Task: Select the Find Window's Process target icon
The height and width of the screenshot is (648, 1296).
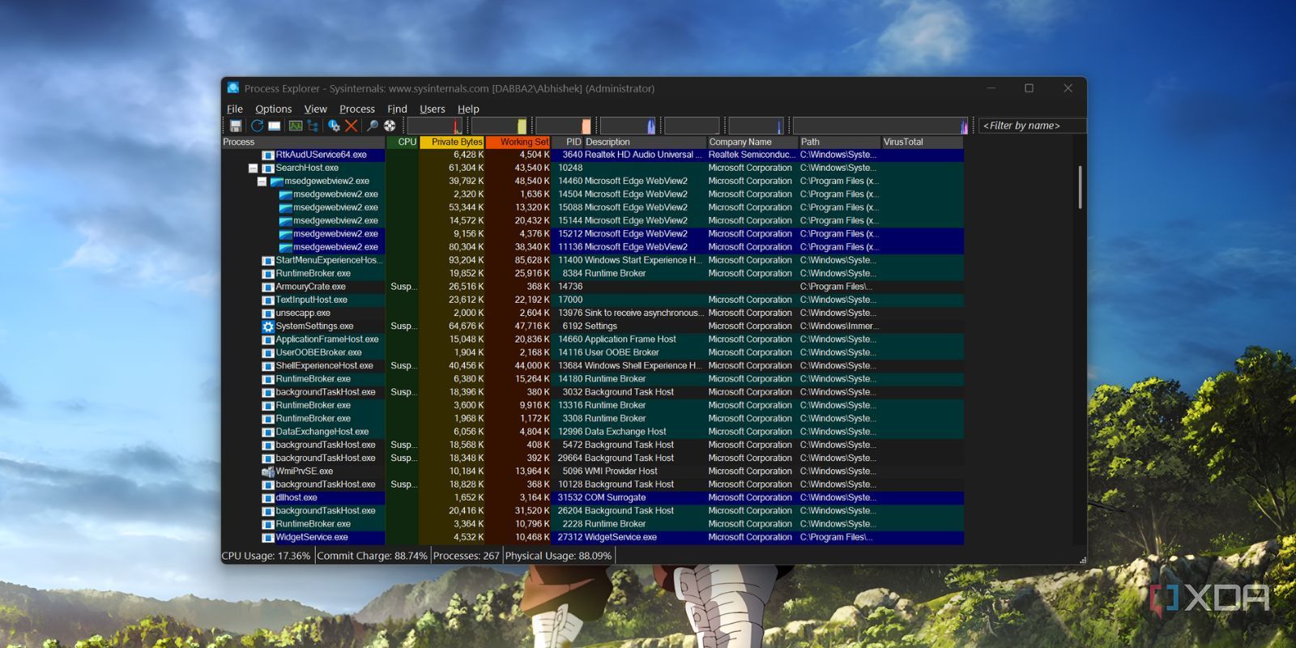Action: pyautogui.click(x=390, y=126)
